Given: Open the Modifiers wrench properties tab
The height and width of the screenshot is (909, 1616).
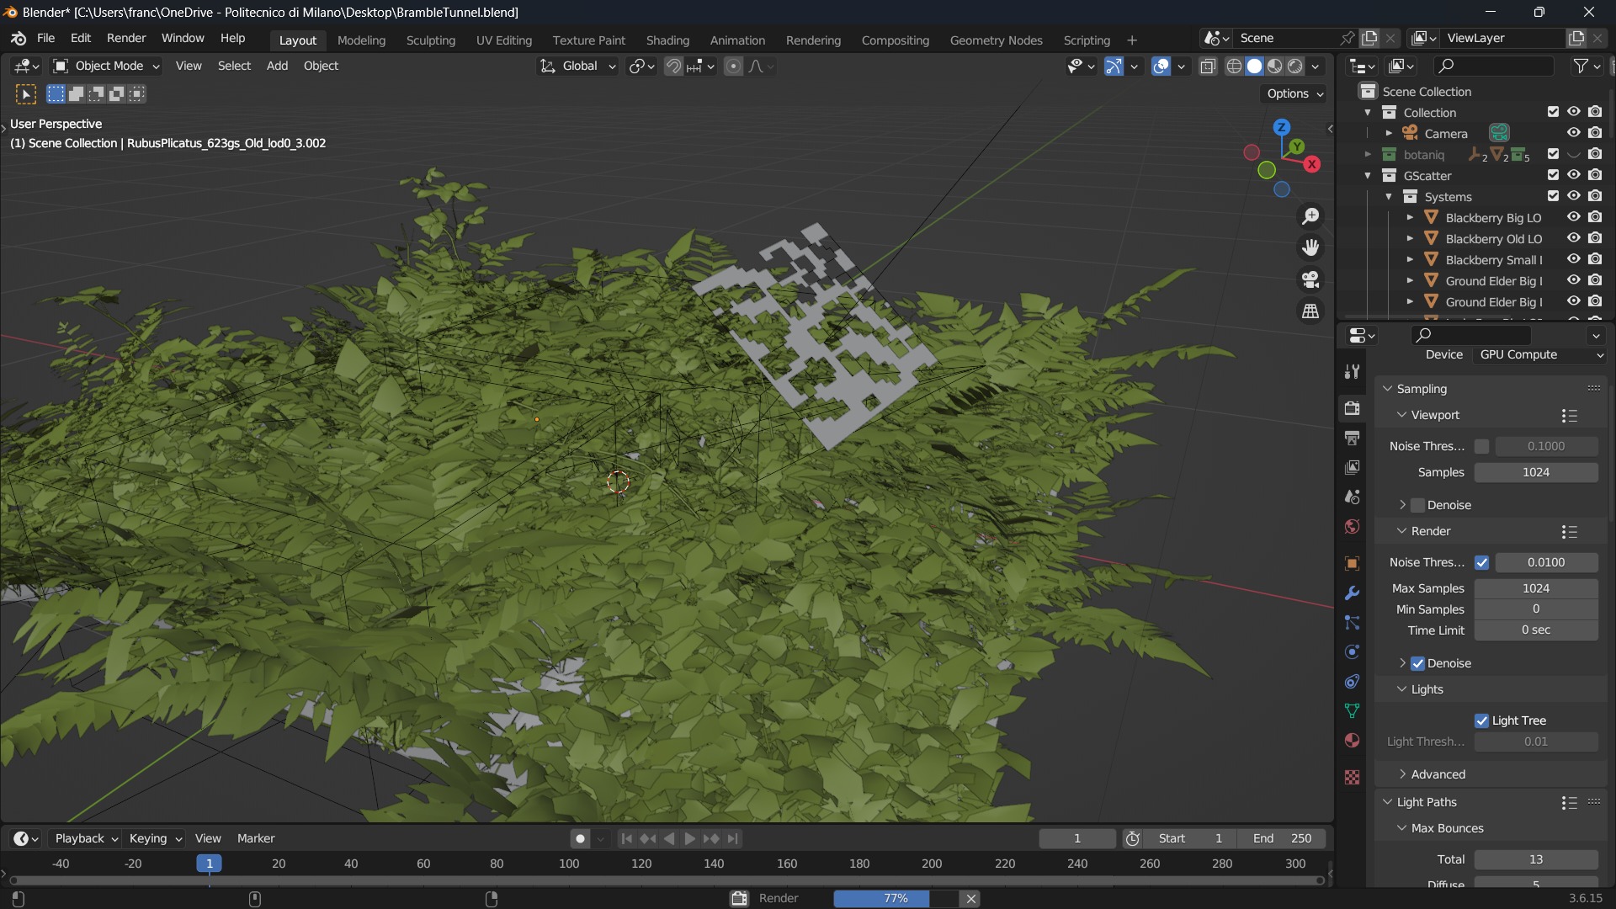Looking at the screenshot, I should click(x=1352, y=593).
